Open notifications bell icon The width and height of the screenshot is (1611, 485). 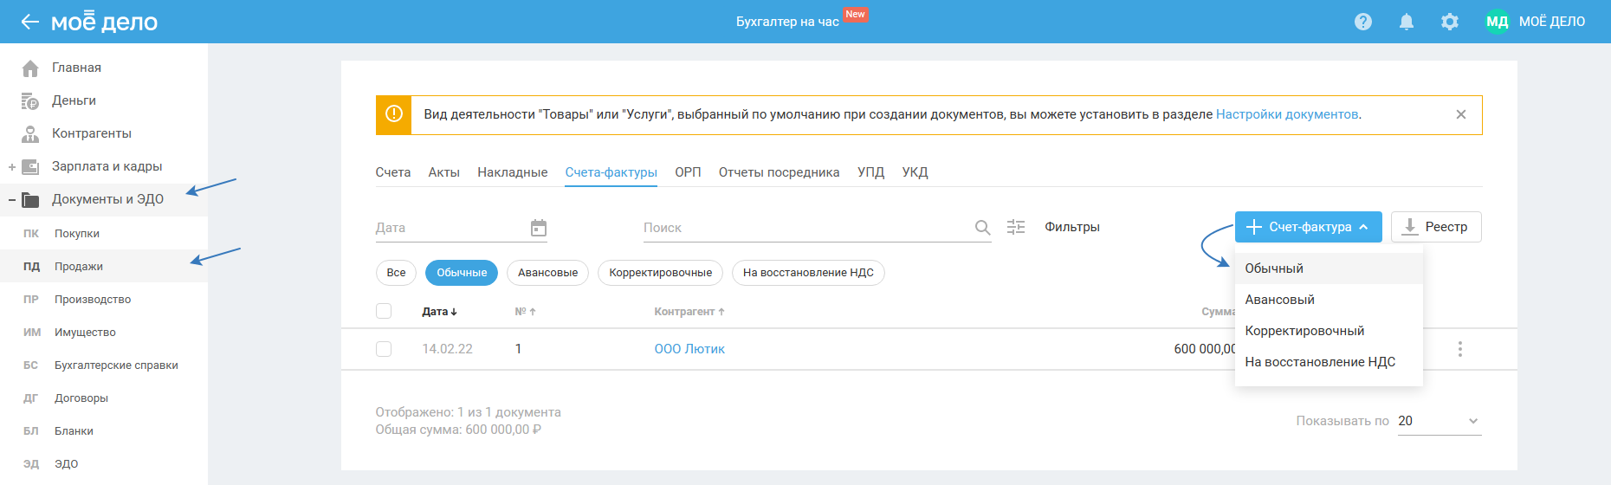click(x=1407, y=22)
